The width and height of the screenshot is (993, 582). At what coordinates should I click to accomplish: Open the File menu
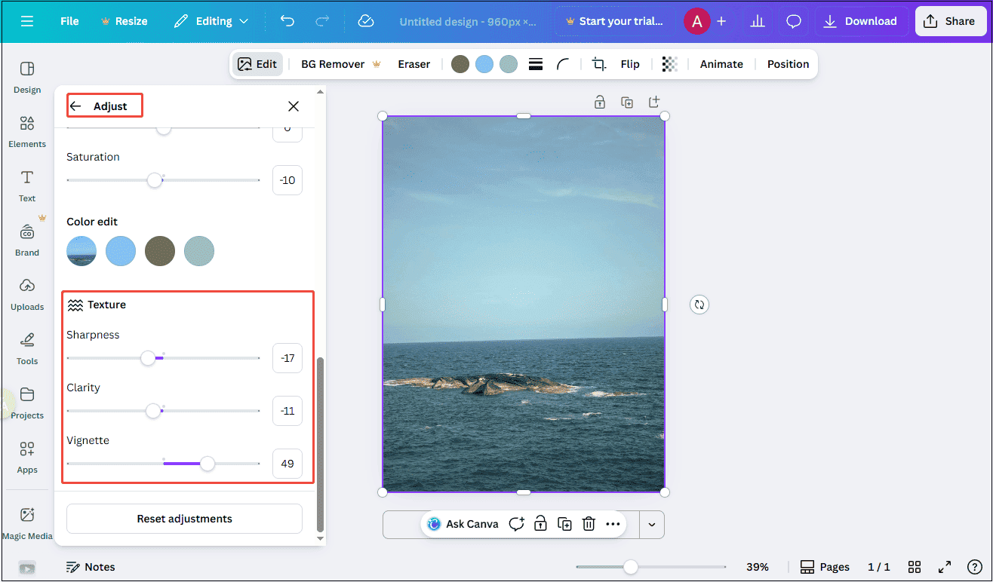tap(69, 21)
